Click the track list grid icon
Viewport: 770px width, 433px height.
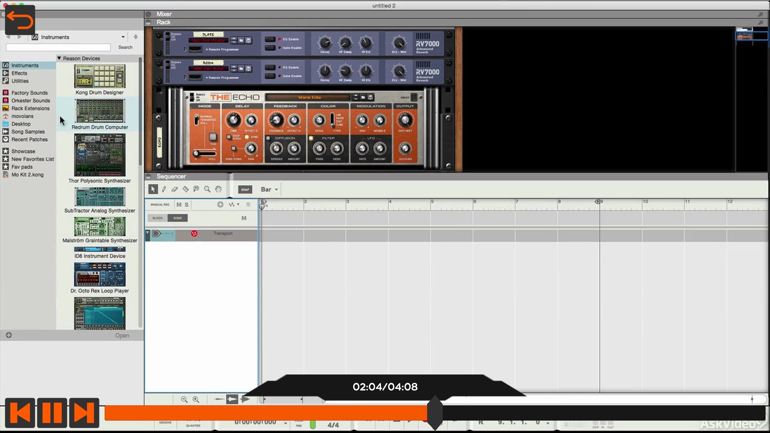tap(248, 204)
